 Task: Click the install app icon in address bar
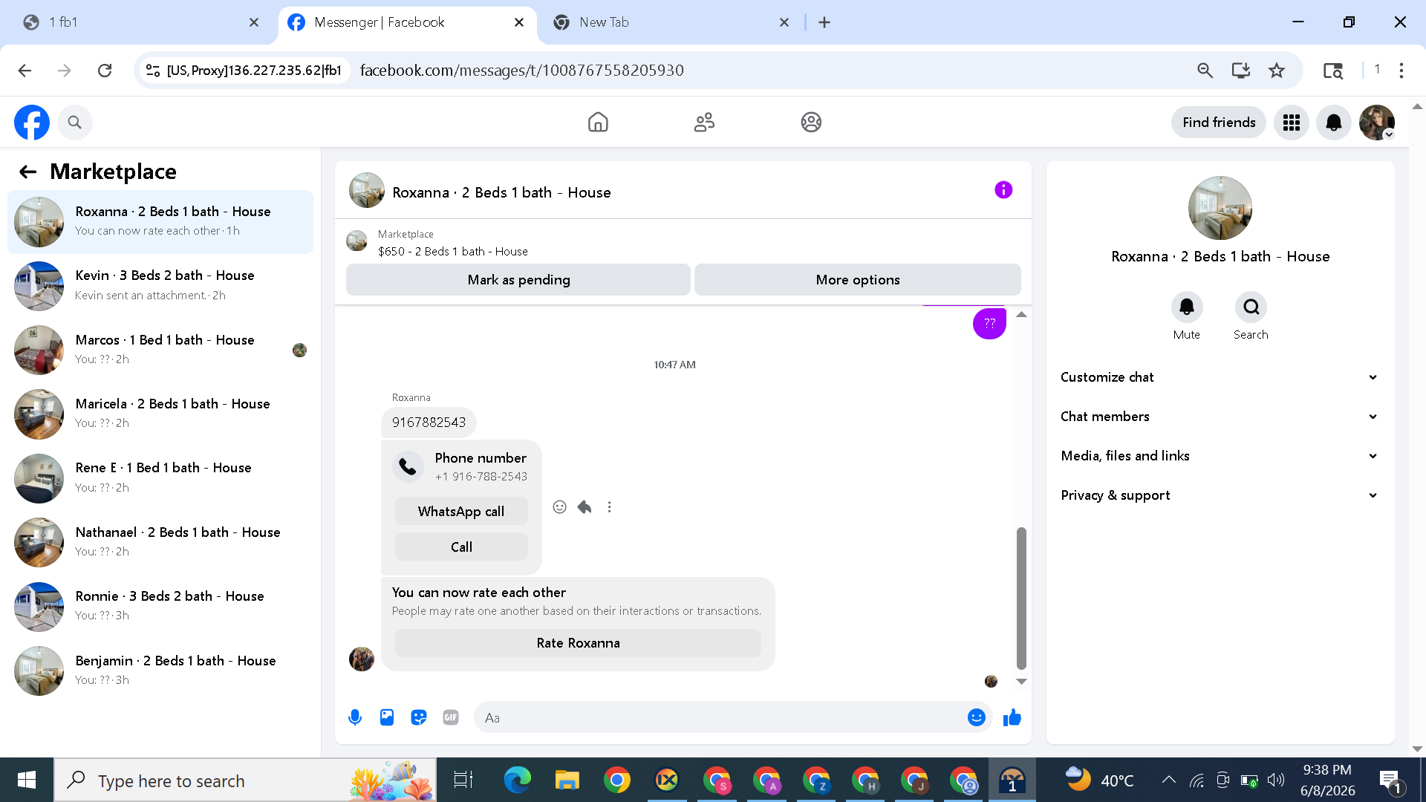click(x=1241, y=71)
